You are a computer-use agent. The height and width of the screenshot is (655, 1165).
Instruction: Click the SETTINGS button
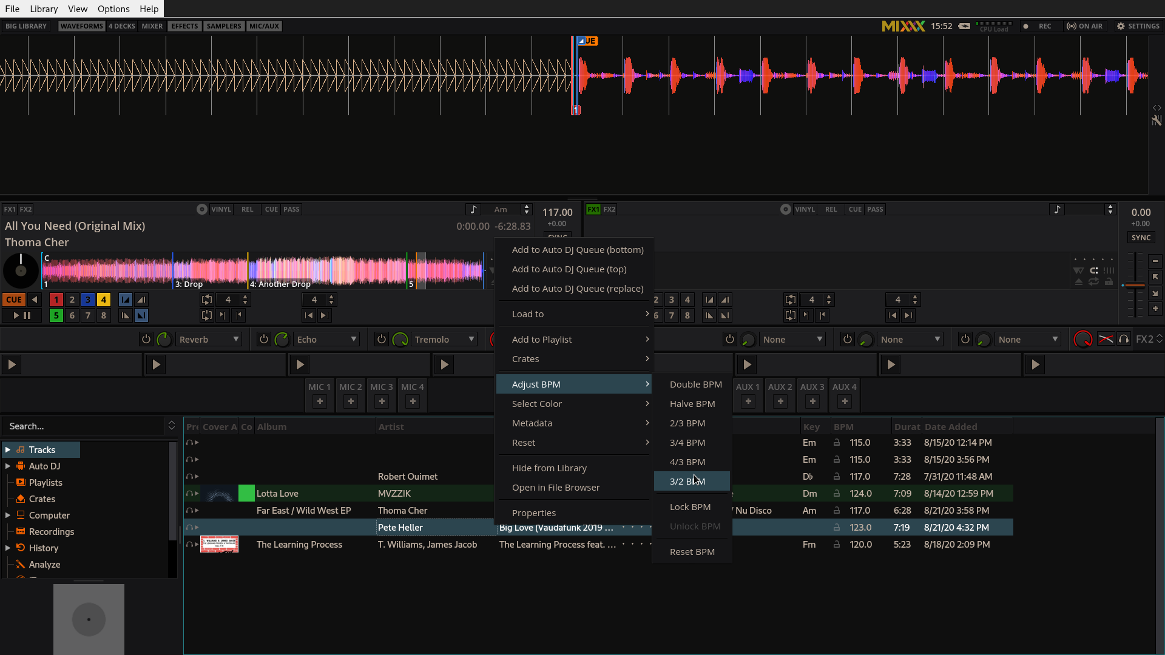tap(1138, 26)
